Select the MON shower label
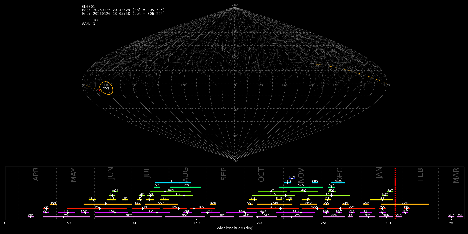The height and width of the screenshot is (234, 468). 334,216
